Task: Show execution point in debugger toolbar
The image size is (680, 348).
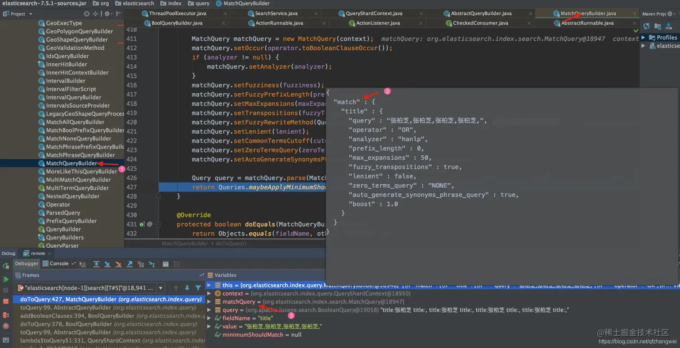Action: [83, 264]
